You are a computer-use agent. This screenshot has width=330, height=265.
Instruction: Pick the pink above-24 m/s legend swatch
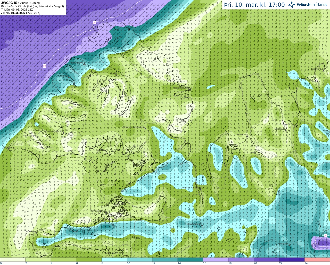click(x=317, y=259)
